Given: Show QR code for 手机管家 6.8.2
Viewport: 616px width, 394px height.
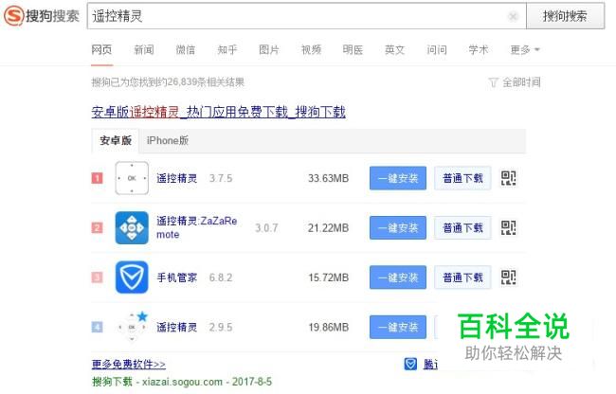Looking at the screenshot, I should [x=508, y=278].
